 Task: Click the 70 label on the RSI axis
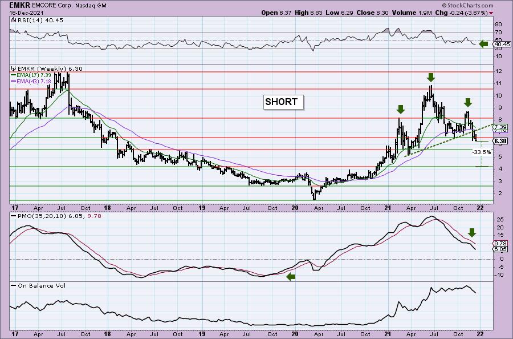click(x=498, y=32)
